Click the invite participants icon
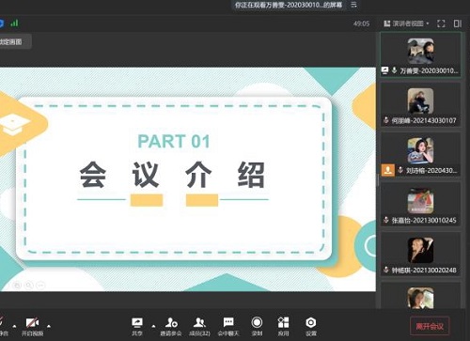The width and height of the screenshot is (470, 341). click(171, 326)
